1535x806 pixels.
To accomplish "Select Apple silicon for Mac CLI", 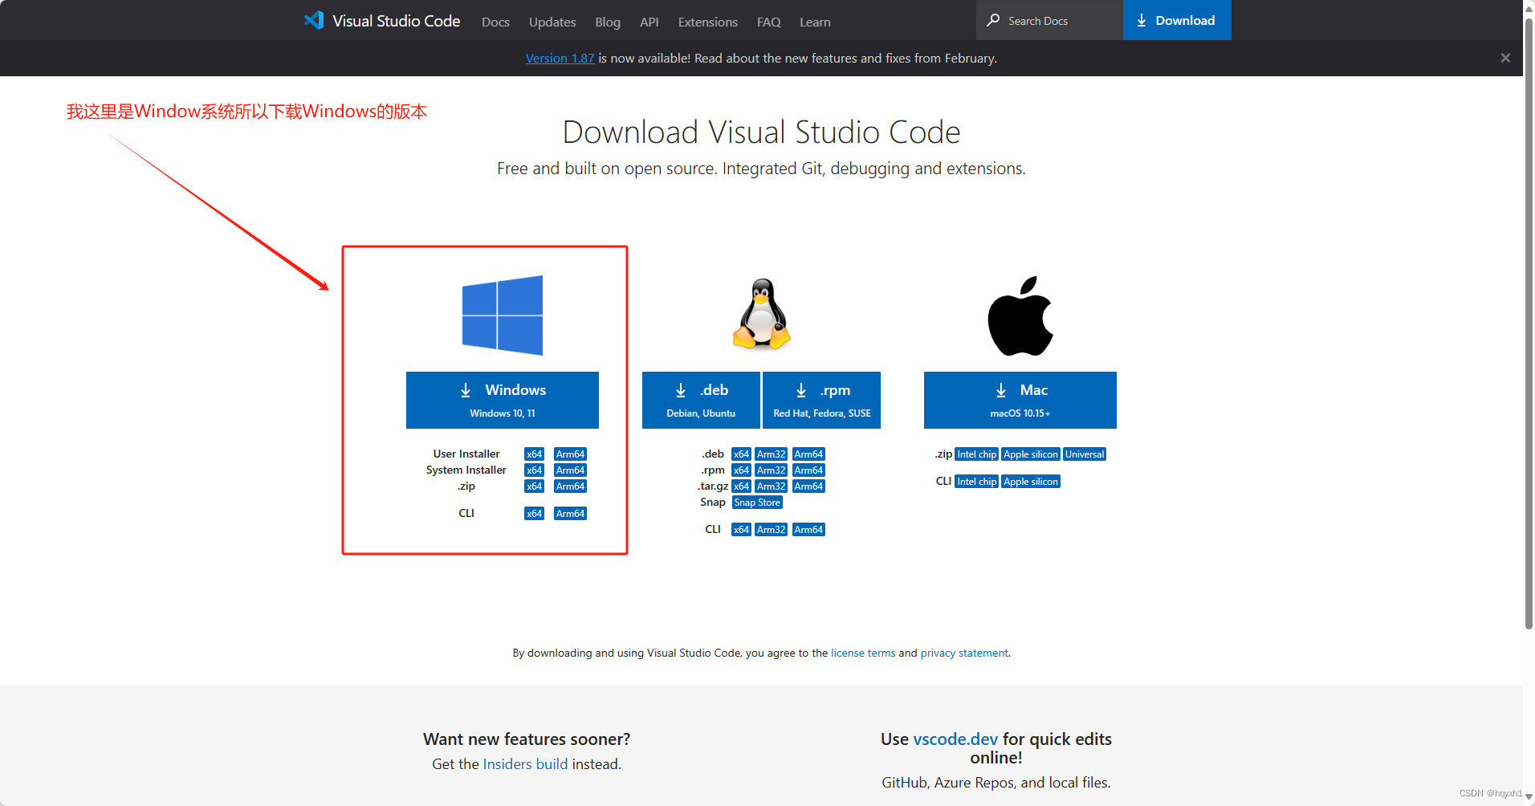I will point(1031,482).
